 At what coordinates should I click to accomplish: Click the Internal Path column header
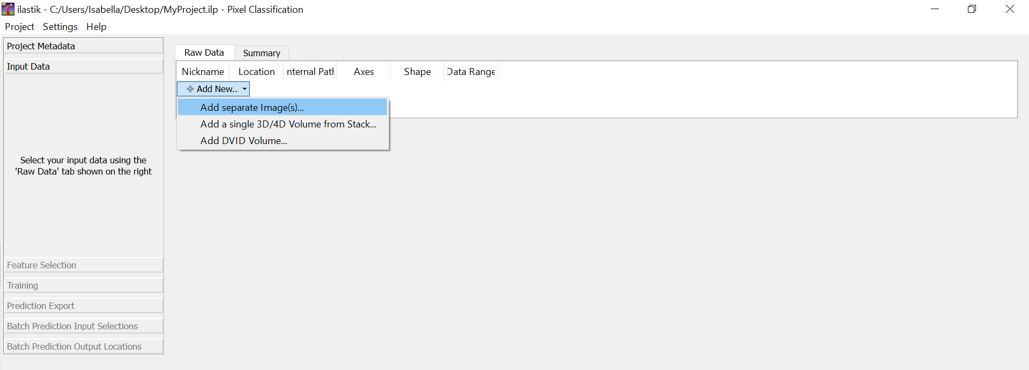310,72
